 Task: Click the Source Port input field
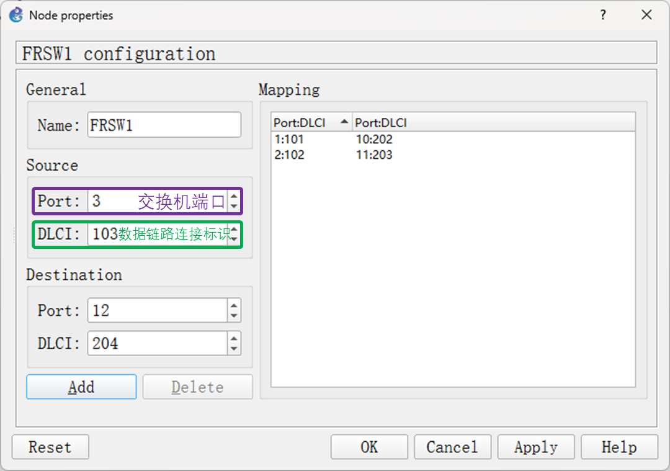point(112,201)
